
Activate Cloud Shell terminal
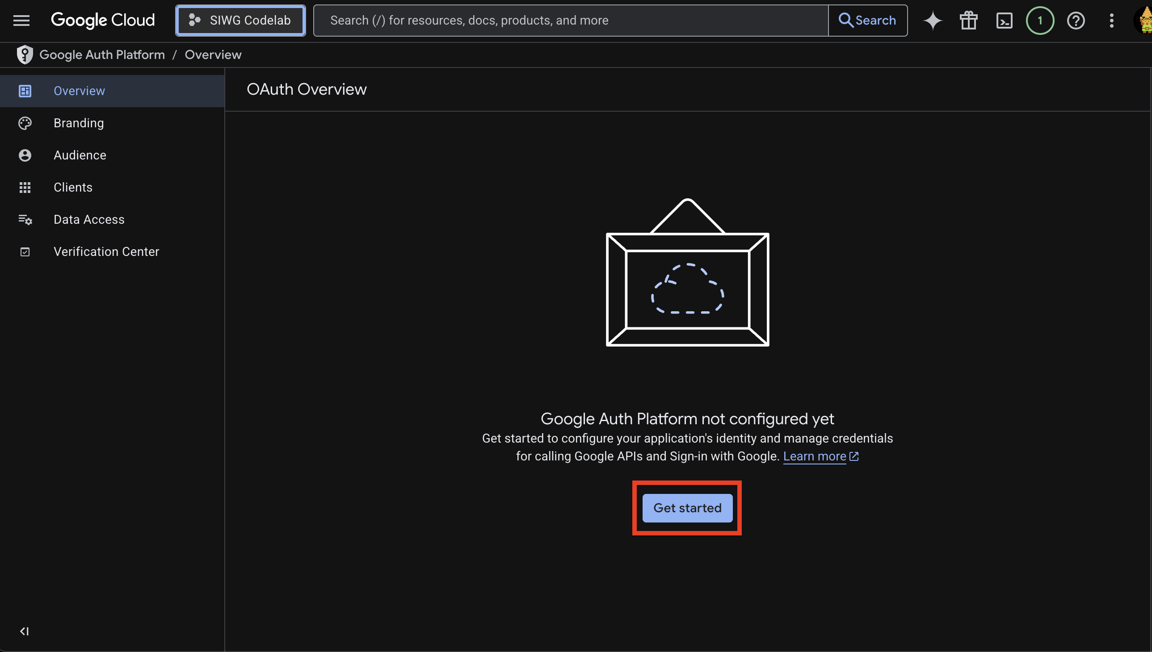tap(1004, 20)
